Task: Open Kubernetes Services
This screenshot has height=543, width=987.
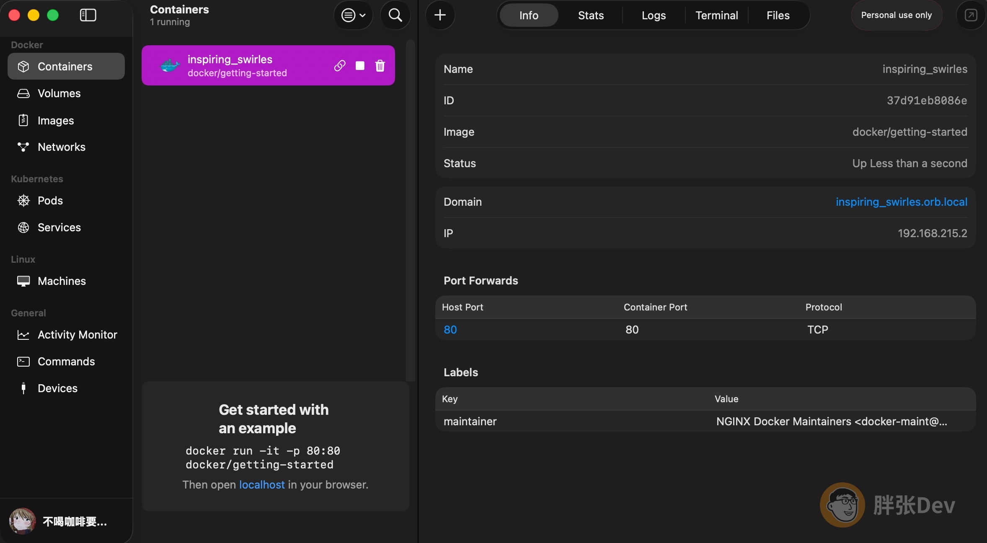Action: click(66, 227)
